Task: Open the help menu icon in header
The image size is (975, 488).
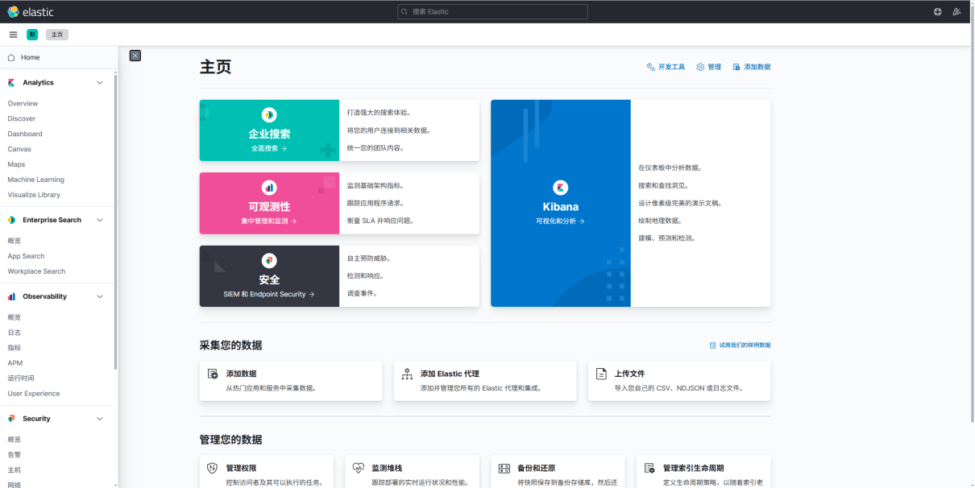Action: pos(938,11)
